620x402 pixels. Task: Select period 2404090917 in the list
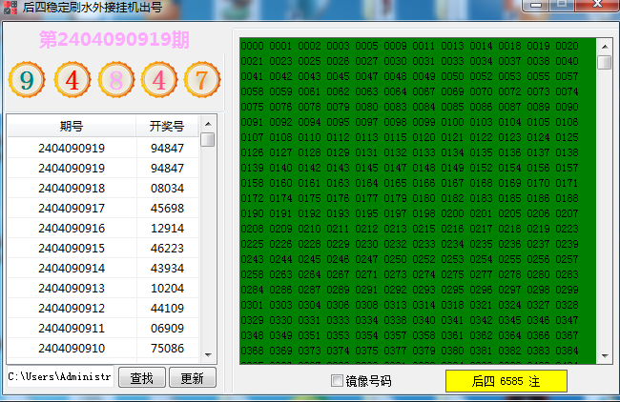(x=72, y=208)
